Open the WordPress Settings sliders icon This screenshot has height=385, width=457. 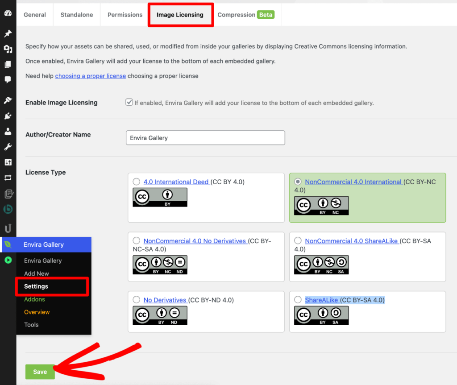pyautogui.click(x=8, y=162)
